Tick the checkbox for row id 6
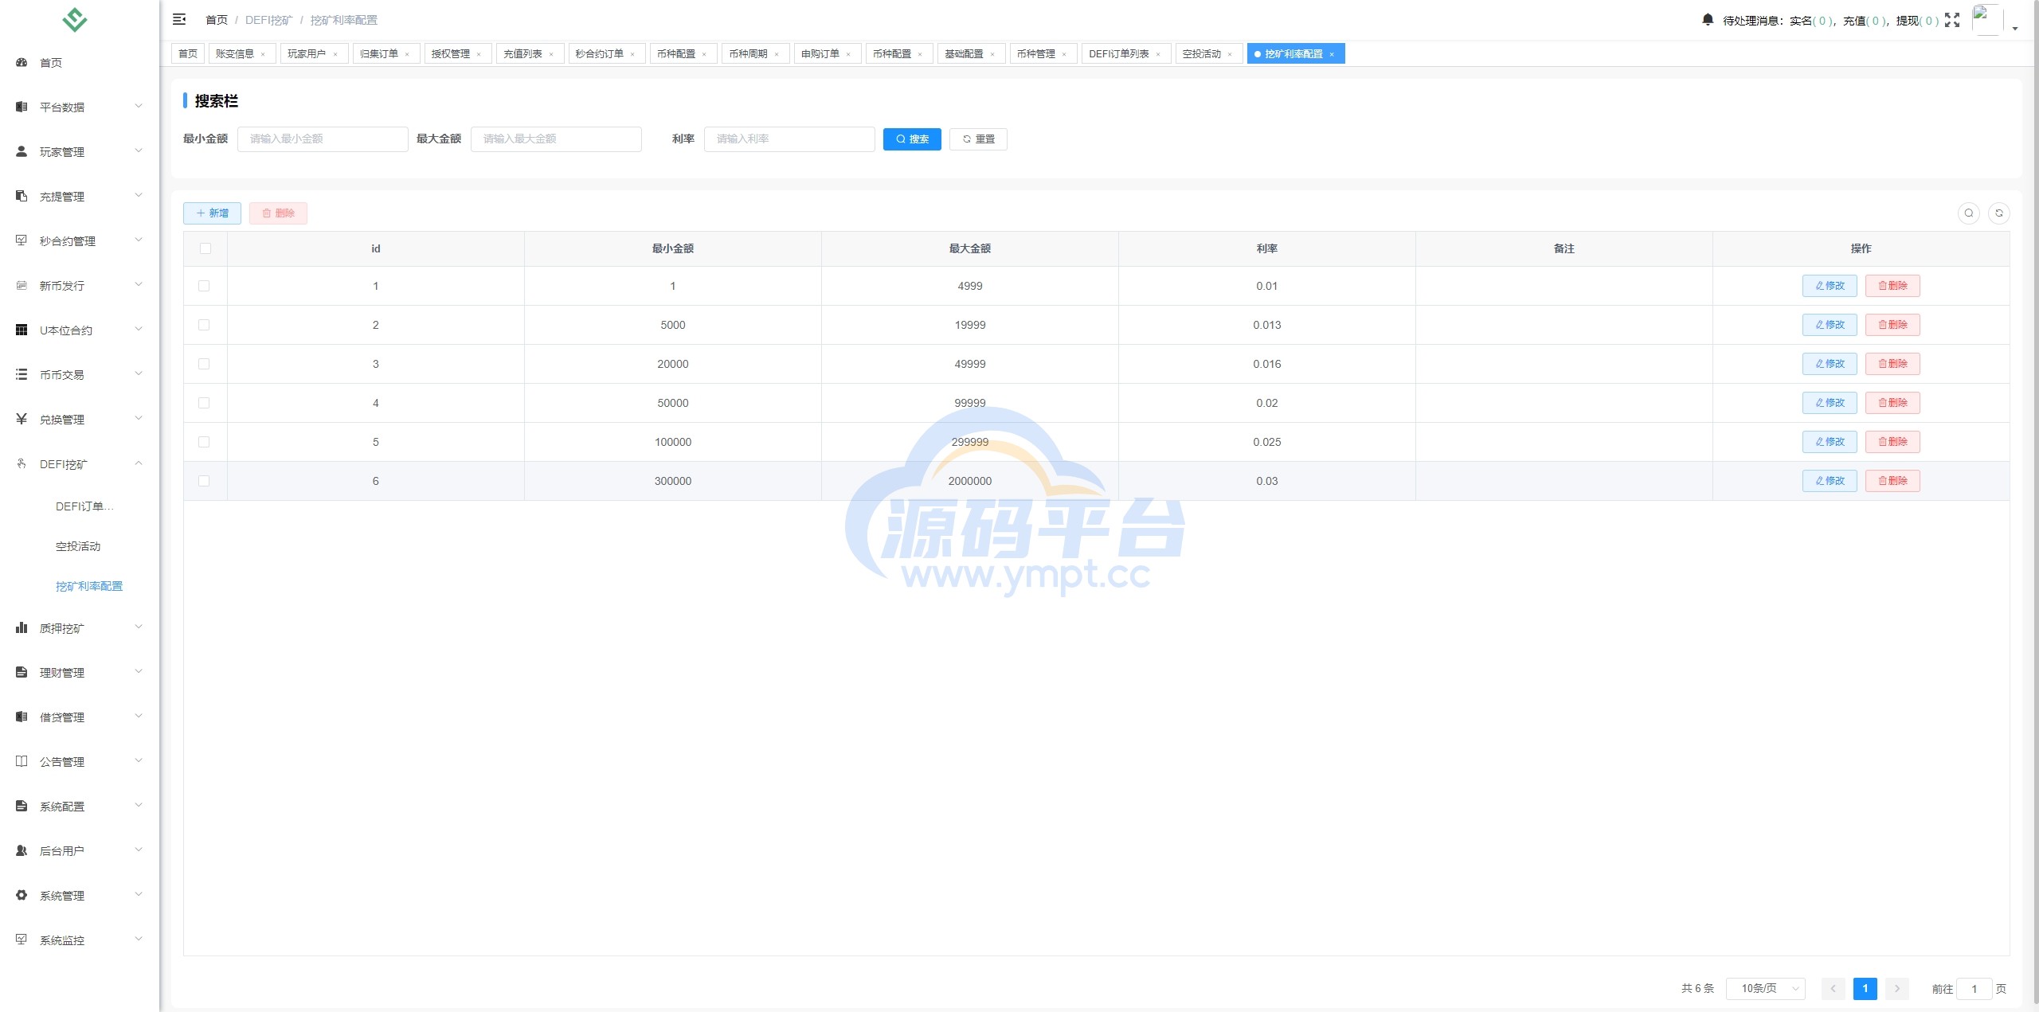 point(204,481)
